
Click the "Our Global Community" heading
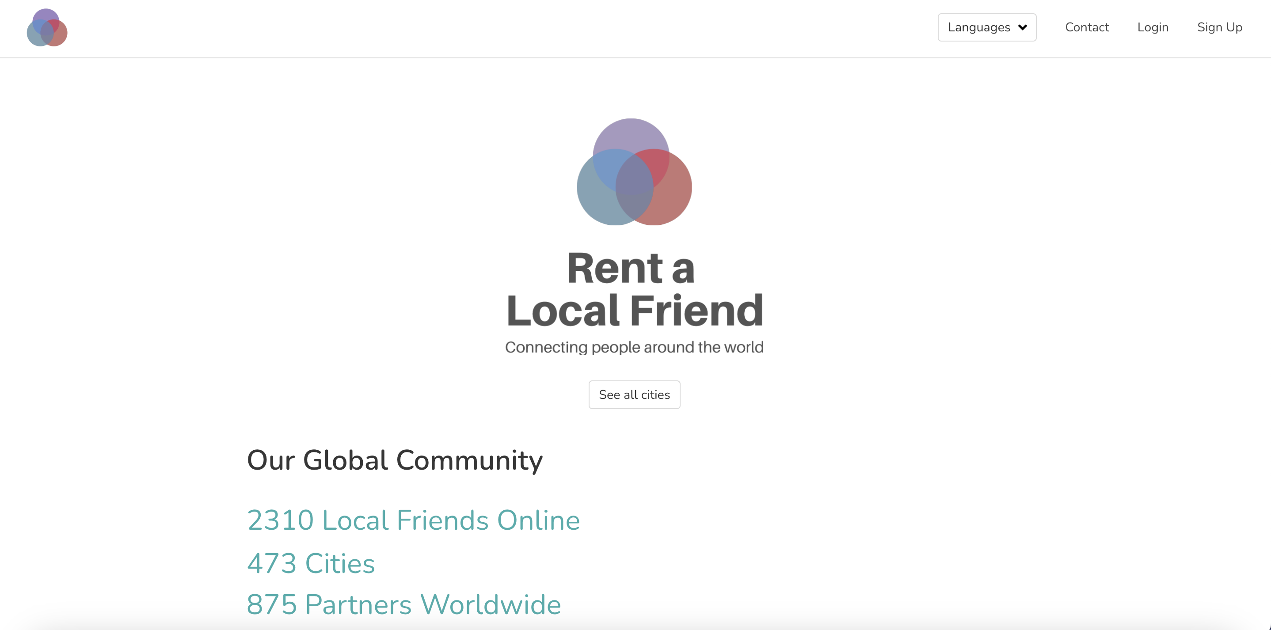(394, 460)
